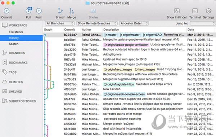The width and height of the screenshot is (216, 137).
Task: Select commit 3bc3290
Action: point(129,50)
